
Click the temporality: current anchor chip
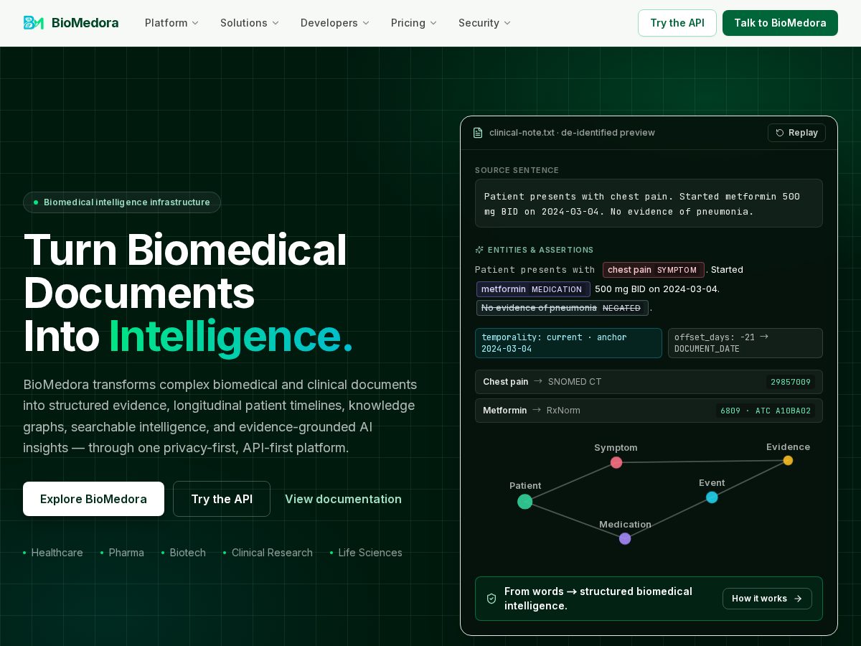point(568,343)
